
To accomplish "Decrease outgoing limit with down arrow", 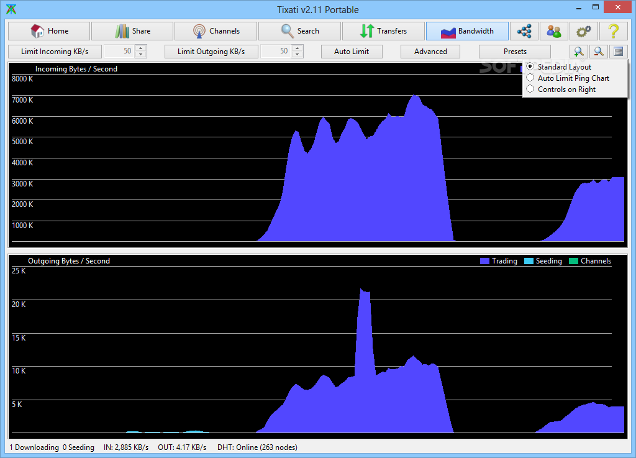I will 298,55.
